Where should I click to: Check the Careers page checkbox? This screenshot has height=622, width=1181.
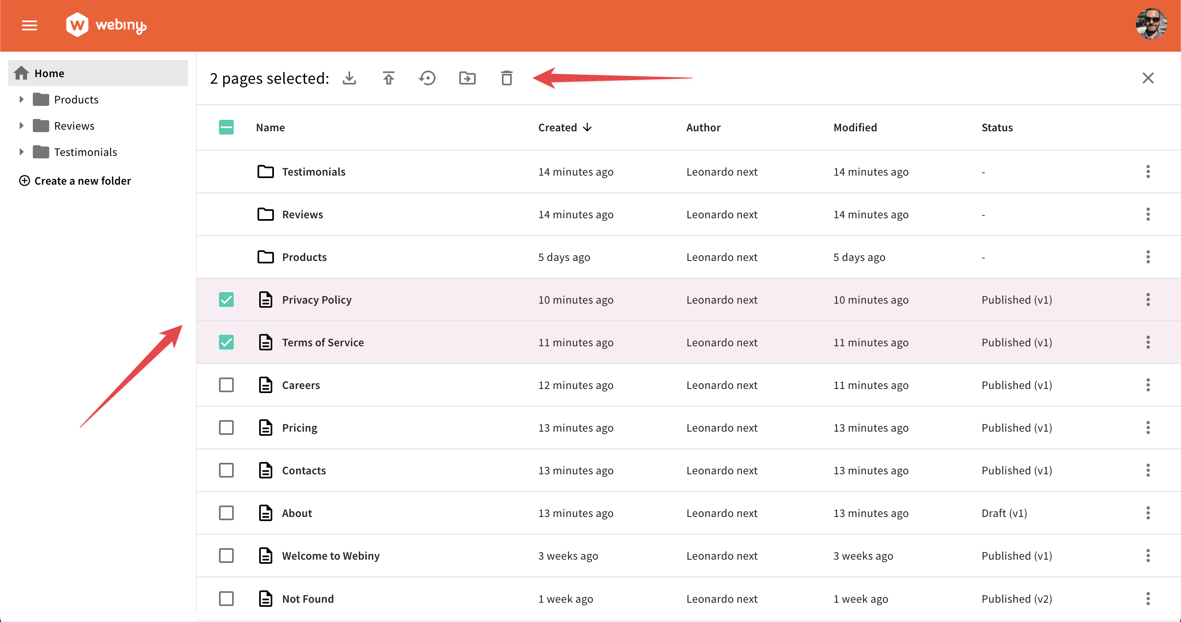[226, 385]
